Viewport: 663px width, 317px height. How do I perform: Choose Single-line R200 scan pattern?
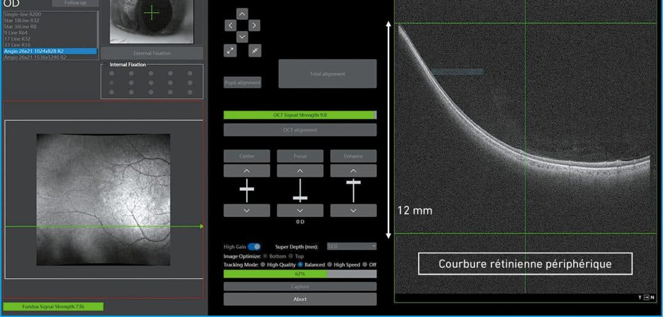click(50, 14)
